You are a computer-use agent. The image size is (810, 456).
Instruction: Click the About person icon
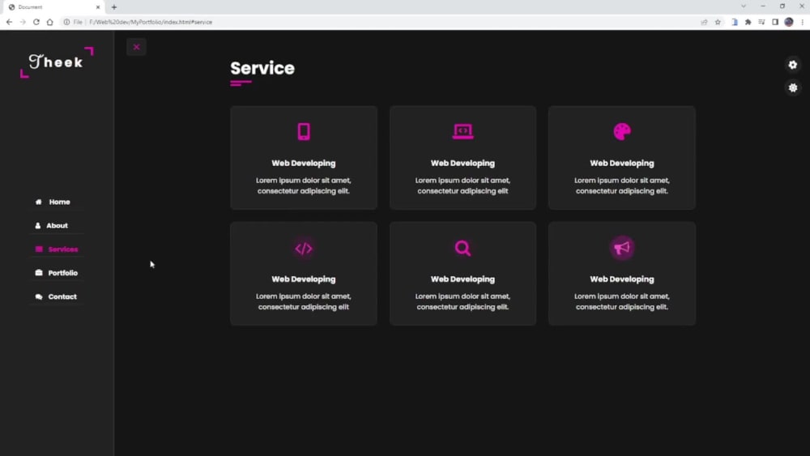coord(38,226)
